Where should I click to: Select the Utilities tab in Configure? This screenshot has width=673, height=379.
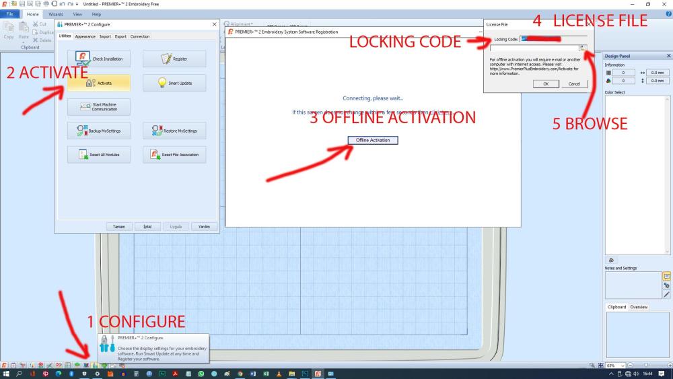(65, 36)
